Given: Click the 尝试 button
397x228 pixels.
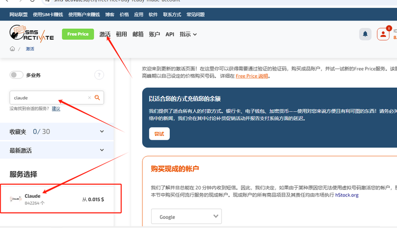Looking at the screenshot, I should tap(159, 134).
